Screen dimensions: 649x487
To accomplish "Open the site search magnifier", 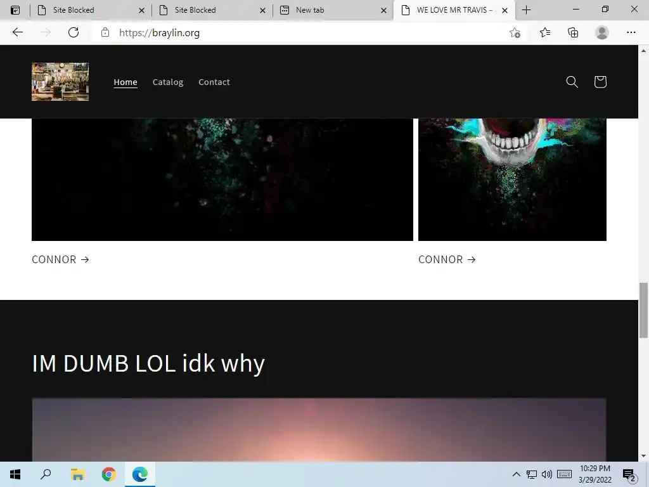I will click(x=572, y=82).
